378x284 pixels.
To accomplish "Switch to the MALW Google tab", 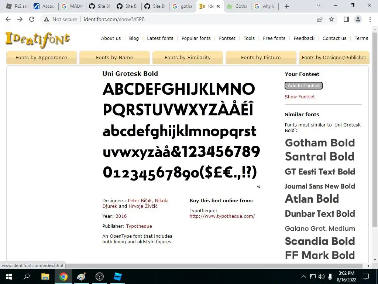I will 72,6.
